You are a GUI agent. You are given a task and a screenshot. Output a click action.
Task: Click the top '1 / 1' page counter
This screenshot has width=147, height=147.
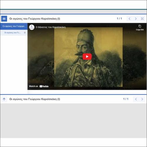point(119,19)
